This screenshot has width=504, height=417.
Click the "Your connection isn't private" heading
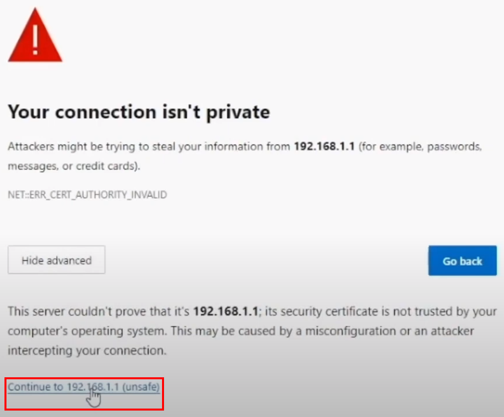pyautogui.click(x=139, y=112)
